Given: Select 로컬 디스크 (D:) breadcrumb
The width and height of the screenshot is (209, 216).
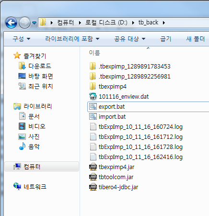Looking at the screenshot, I should click(106, 23).
